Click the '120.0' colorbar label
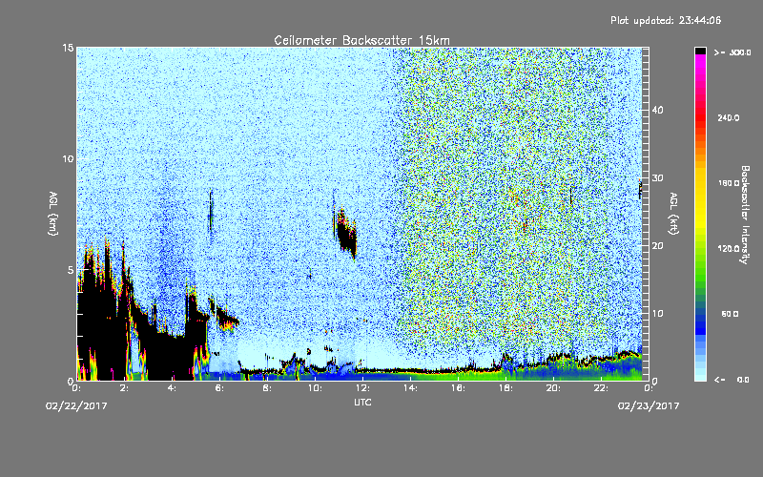 729,249
